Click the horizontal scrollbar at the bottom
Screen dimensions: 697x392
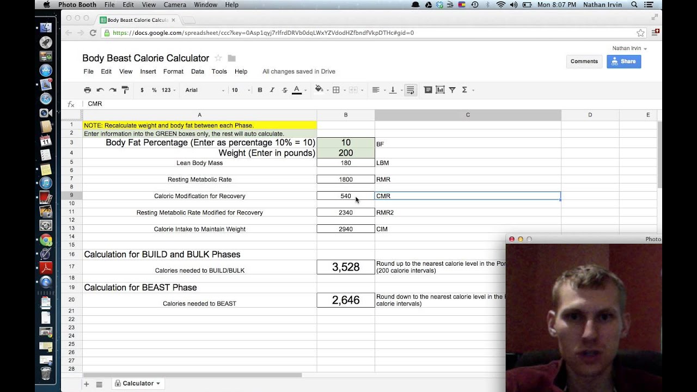[x=192, y=375]
